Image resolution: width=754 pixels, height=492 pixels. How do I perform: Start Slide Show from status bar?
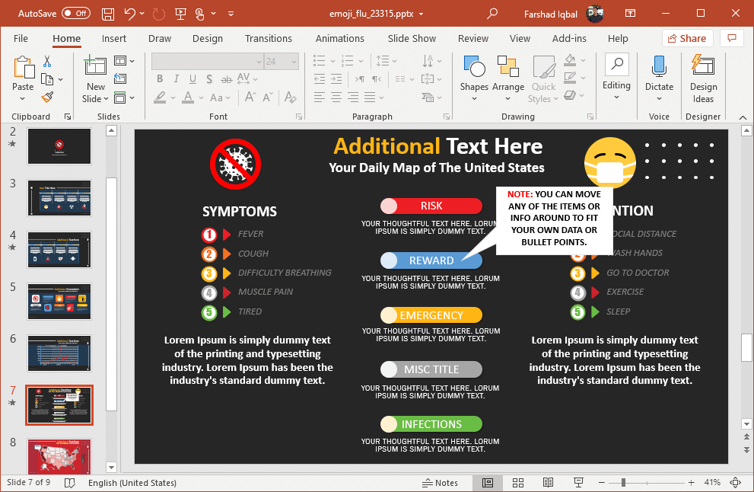point(578,483)
